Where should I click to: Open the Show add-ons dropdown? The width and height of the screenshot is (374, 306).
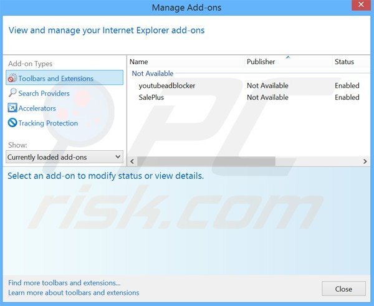point(64,157)
